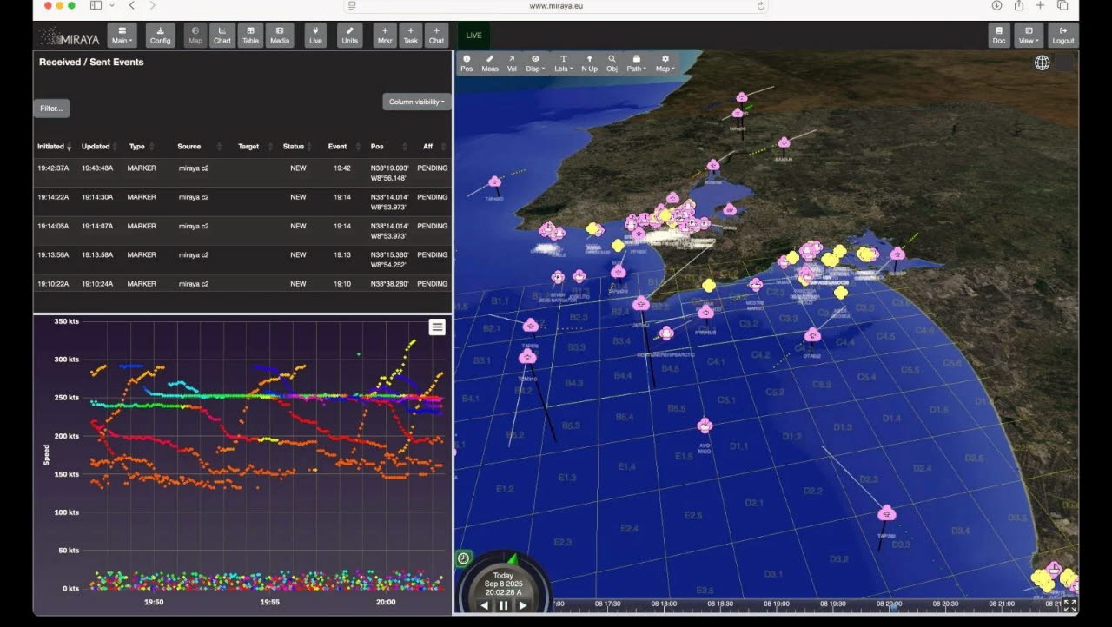Image resolution: width=1112 pixels, height=627 pixels.
Task: Click the Logout button
Action: [1062, 36]
